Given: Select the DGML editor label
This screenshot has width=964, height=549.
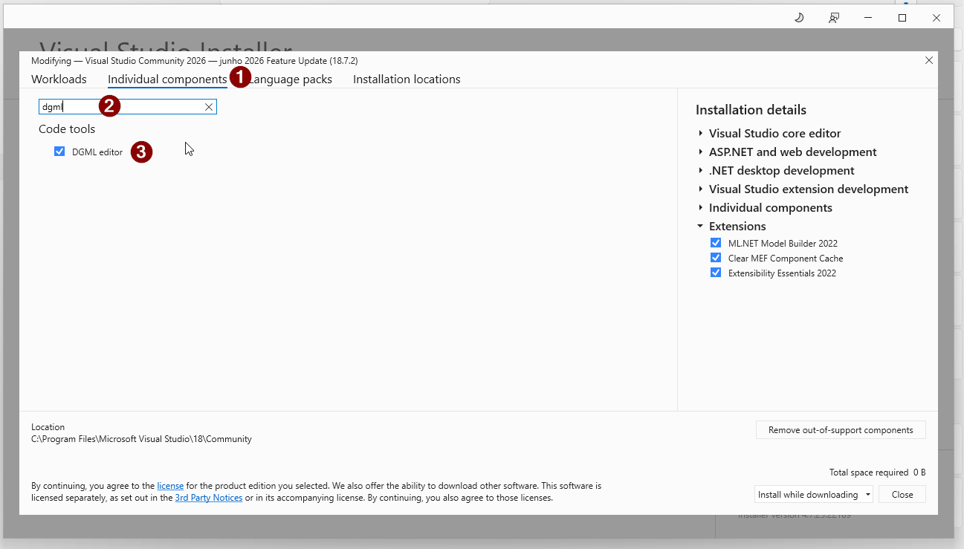Looking at the screenshot, I should coord(97,152).
